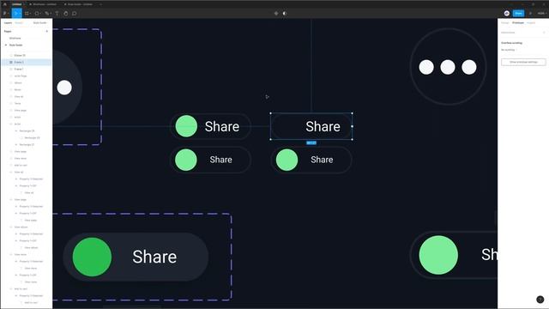
Task: Select the Hand tool
Action: point(66,14)
